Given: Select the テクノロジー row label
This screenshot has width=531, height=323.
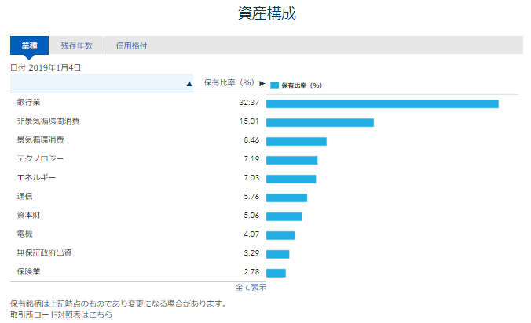Looking at the screenshot, I should [x=40, y=159].
